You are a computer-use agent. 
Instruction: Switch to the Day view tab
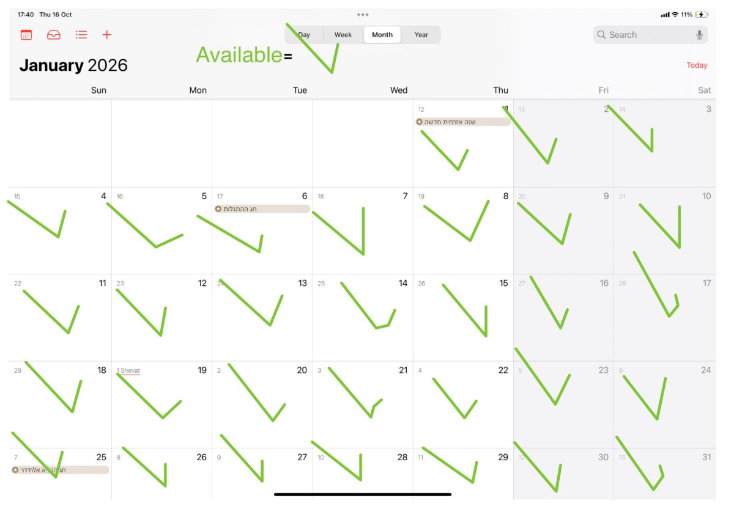(304, 35)
